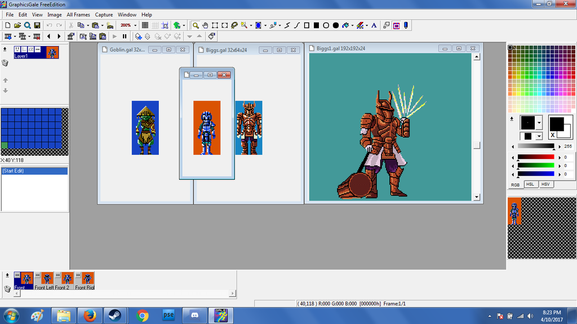
Task: Click the Save floppy disk icon
Action: coord(37,25)
